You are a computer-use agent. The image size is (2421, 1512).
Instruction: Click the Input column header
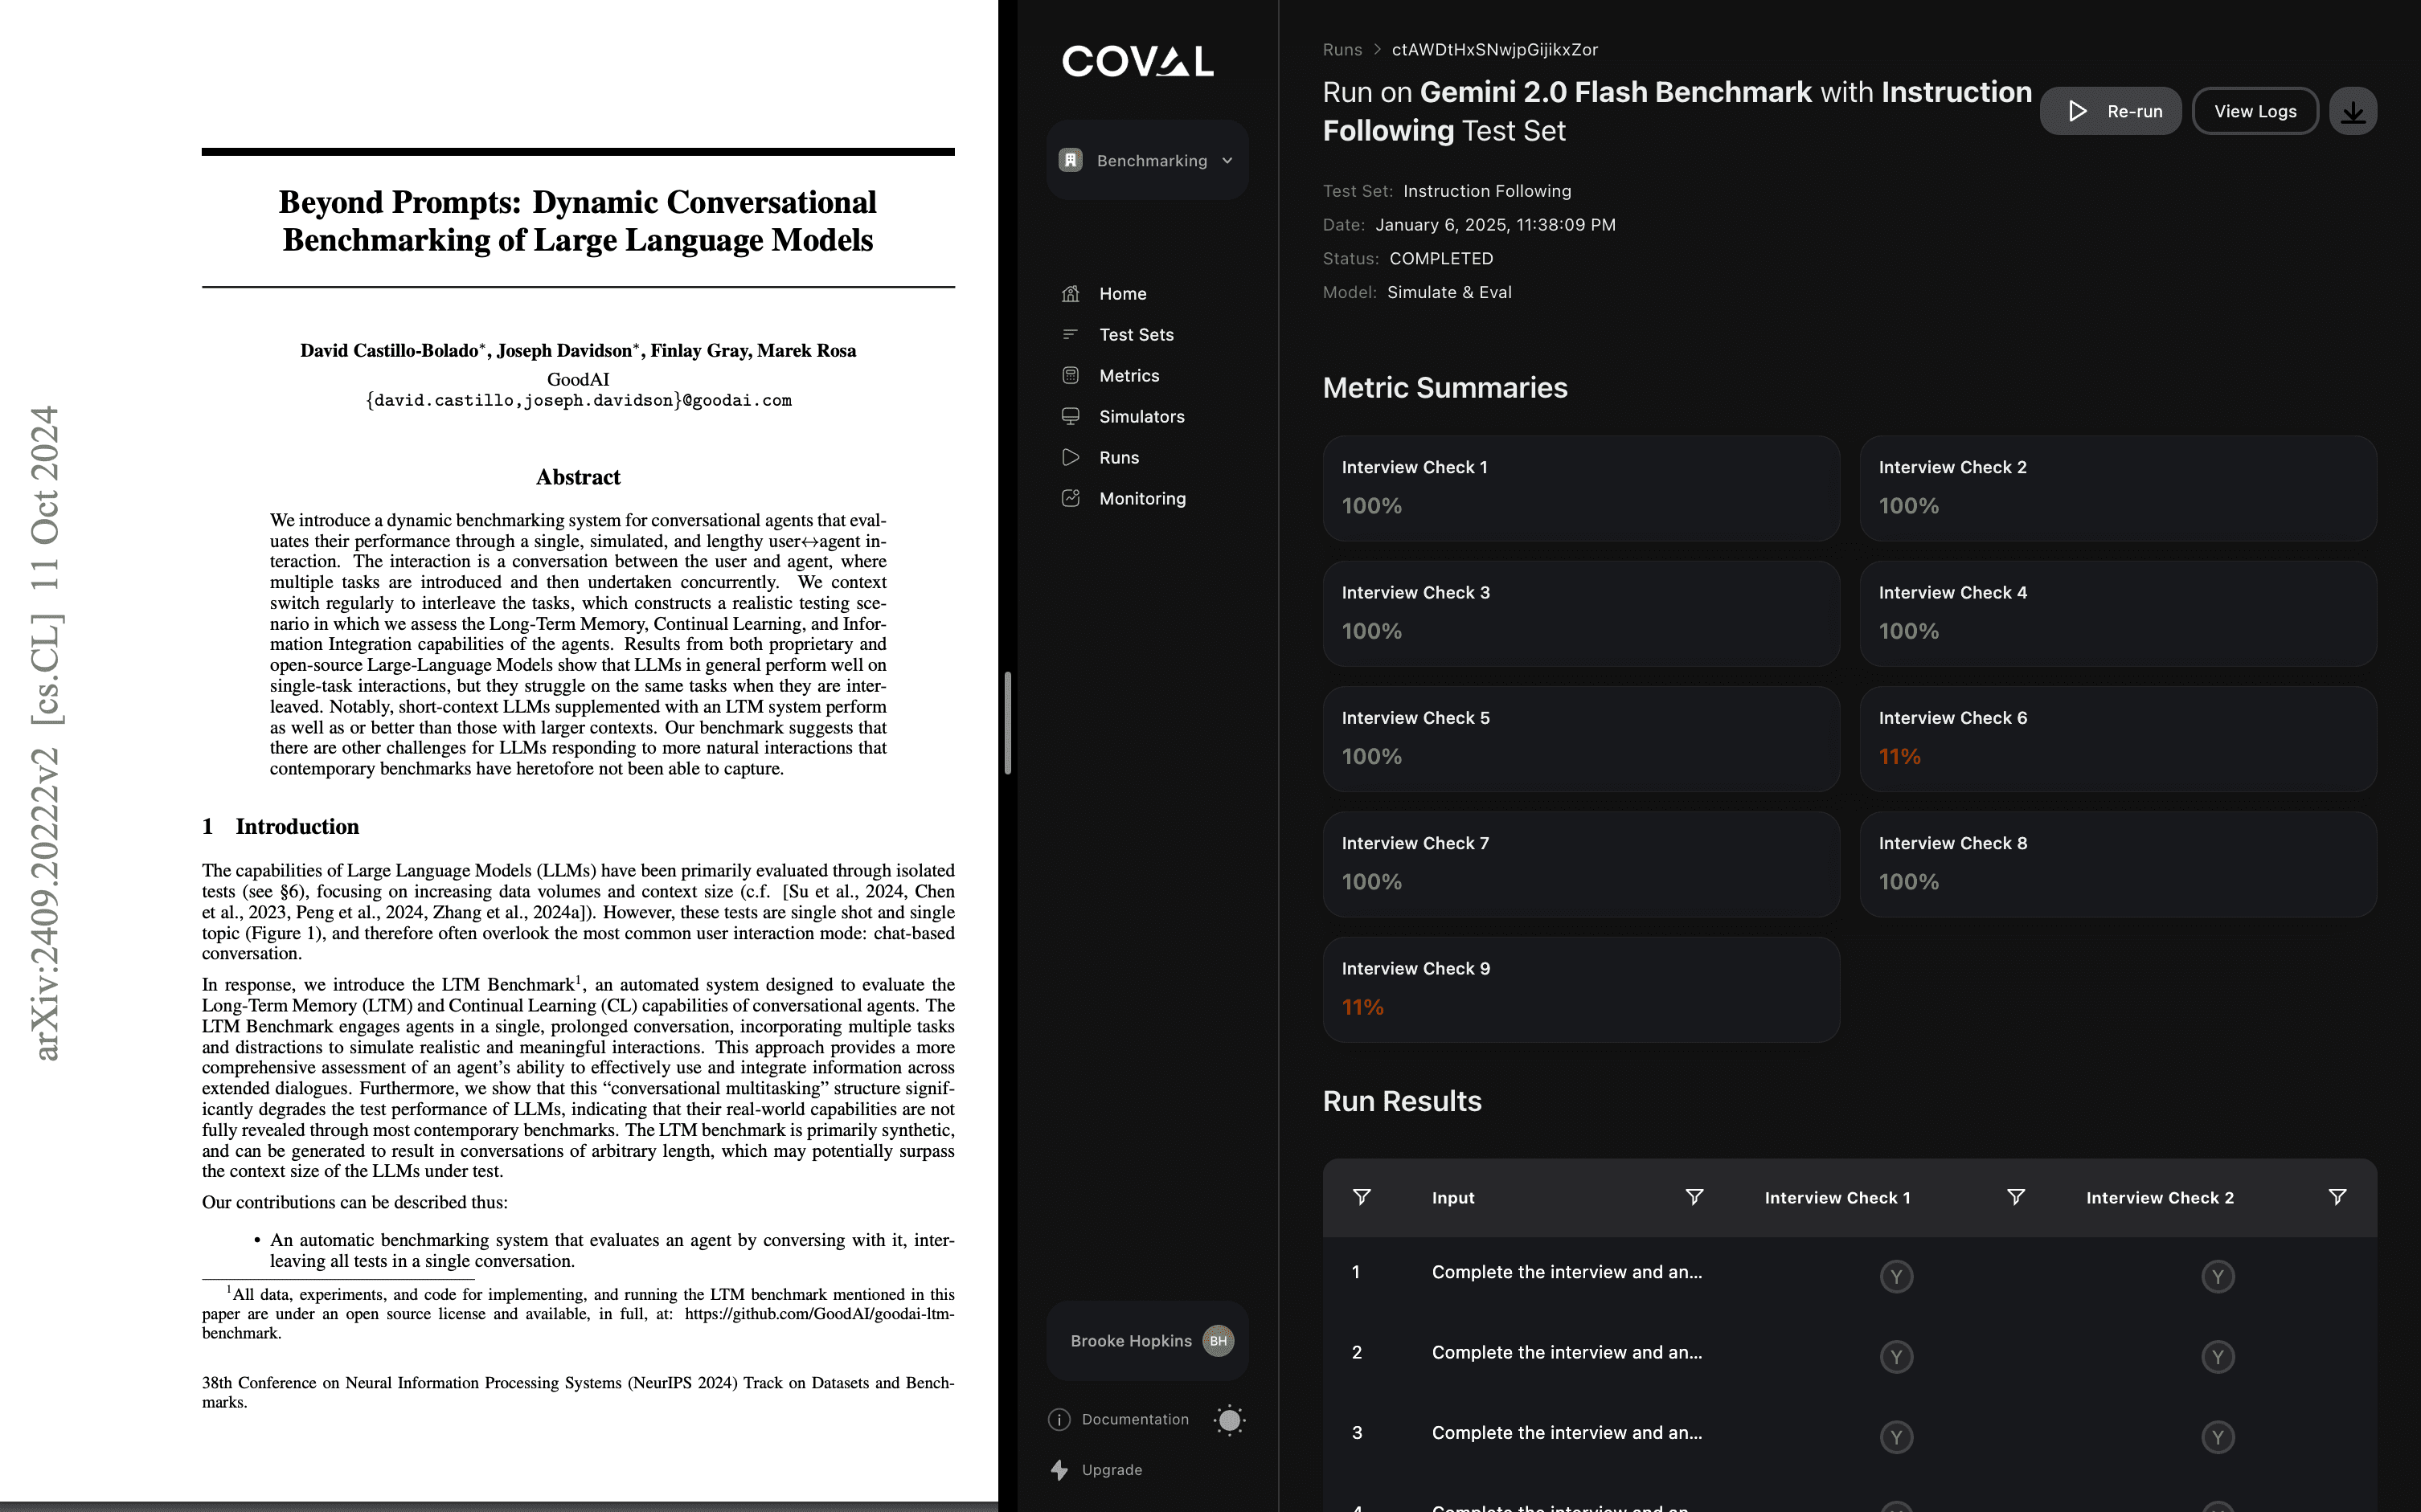coord(1452,1197)
